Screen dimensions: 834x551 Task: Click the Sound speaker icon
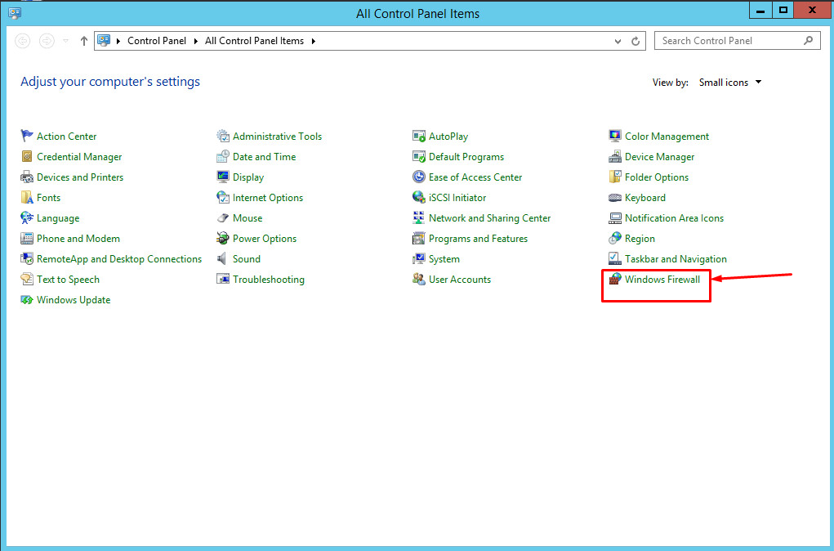223,258
